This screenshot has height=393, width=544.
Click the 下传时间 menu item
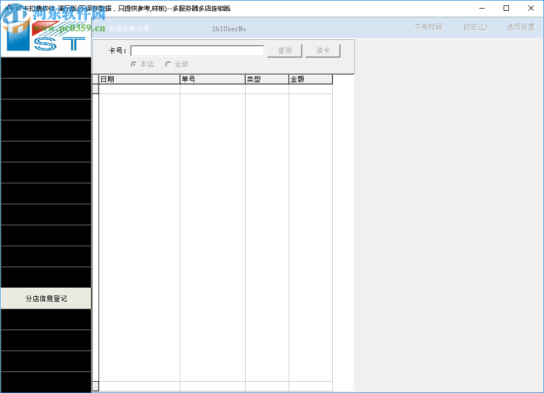(x=428, y=27)
